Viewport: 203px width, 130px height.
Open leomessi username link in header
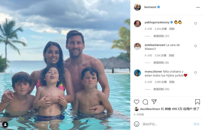click(x=150, y=7)
